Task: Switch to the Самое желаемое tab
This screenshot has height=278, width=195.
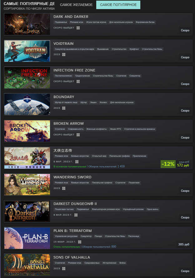Action: pyautogui.click(x=76, y=5)
